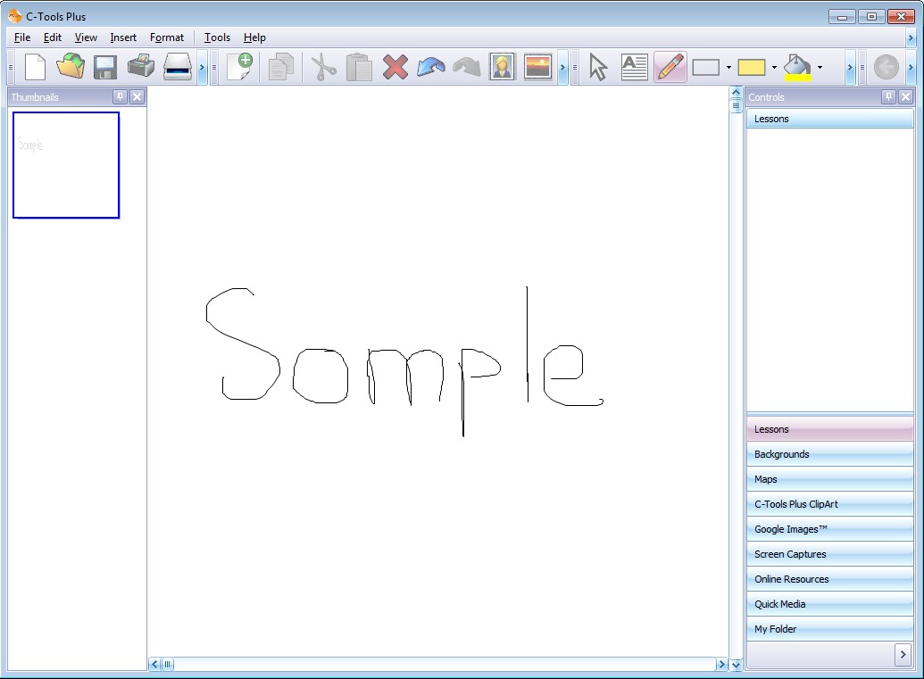Click the copy pages icon
The width and height of the screenshot is (924, 679).
click(x=281, y=67)
